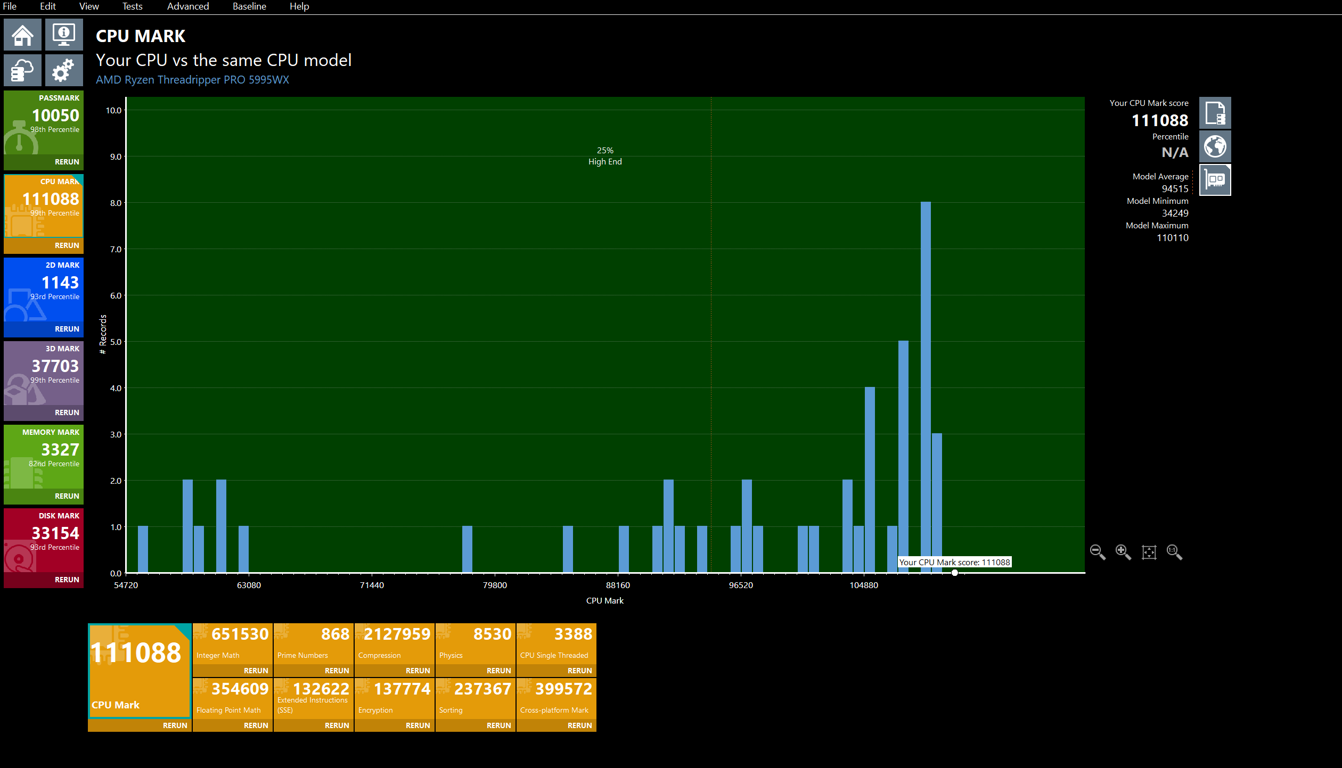Rerun the Disk Mark test

(67, 580)
